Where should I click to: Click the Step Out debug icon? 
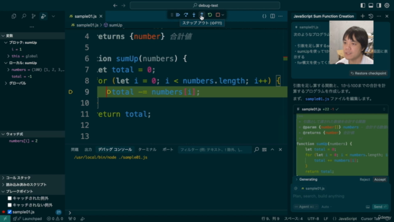point(201,15)
